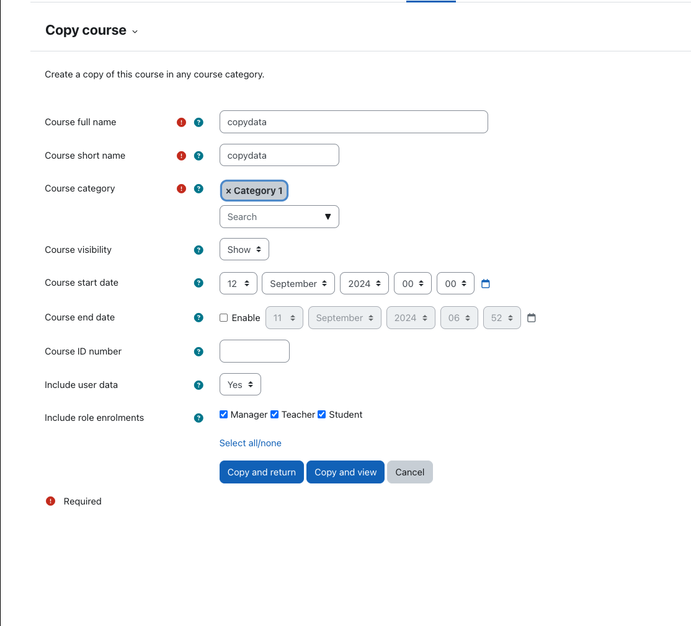Uncheck the Teacher role enrolment
Screen dimensions: 691x626
coord(275,415)
